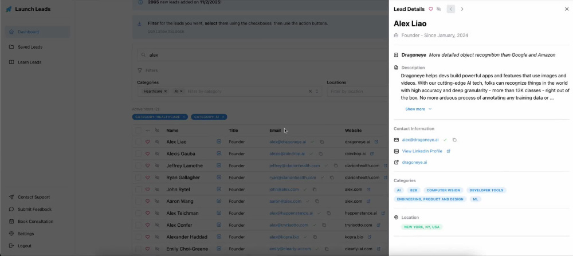Hide this lead using the crossed-eye icon in Lead Details header
Screen dimensions: 573x256
point(438,9)
